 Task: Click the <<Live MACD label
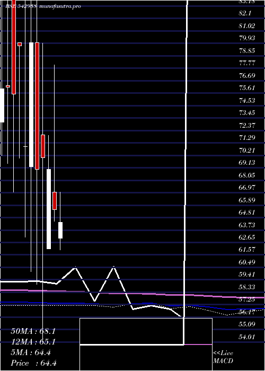(x=223, y=357)
